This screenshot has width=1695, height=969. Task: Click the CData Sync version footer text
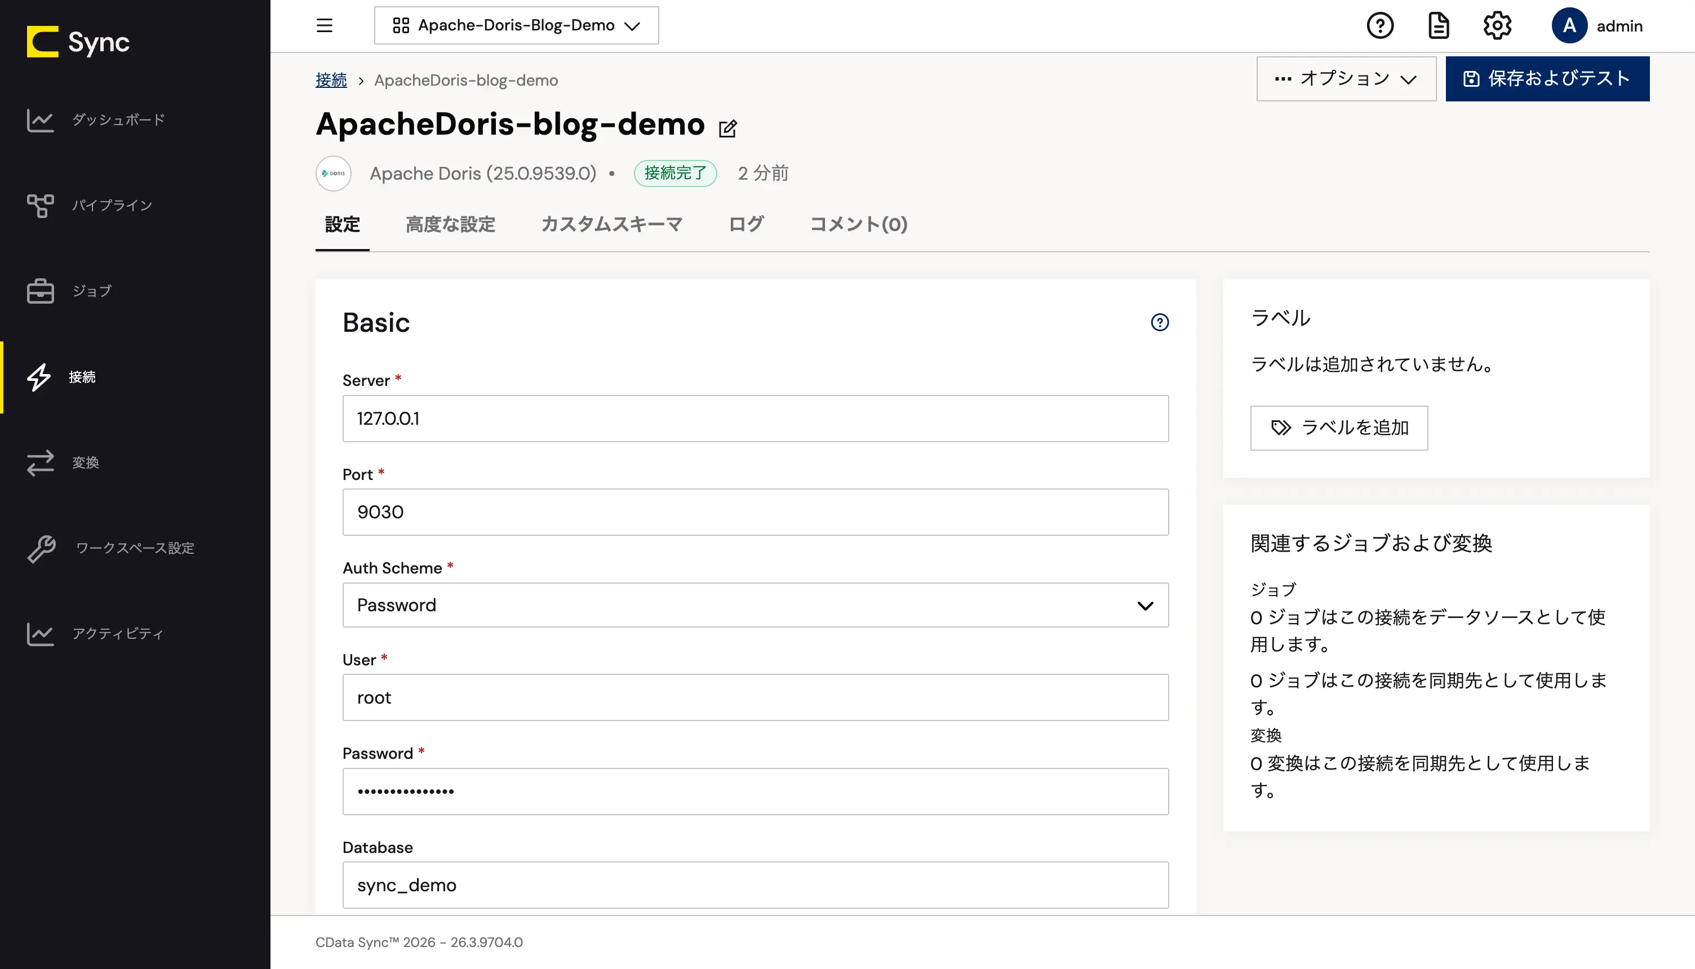click(x=419, y=943)
